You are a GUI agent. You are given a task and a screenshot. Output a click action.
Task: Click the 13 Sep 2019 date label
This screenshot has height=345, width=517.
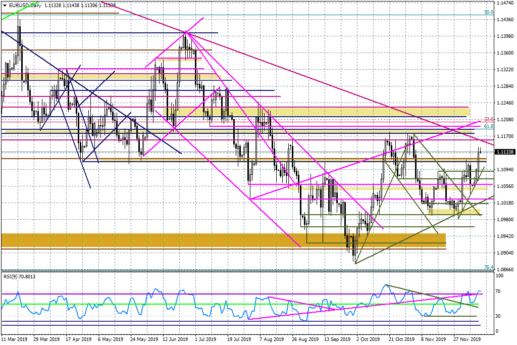(x=337, y=339)
